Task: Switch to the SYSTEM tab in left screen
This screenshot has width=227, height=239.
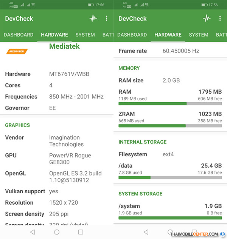Action: pyautogui.click(x=85, y=35)
